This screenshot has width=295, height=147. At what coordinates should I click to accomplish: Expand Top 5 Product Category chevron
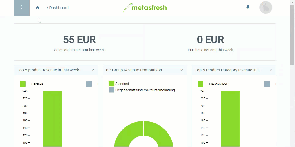click(x=271, y=70)
